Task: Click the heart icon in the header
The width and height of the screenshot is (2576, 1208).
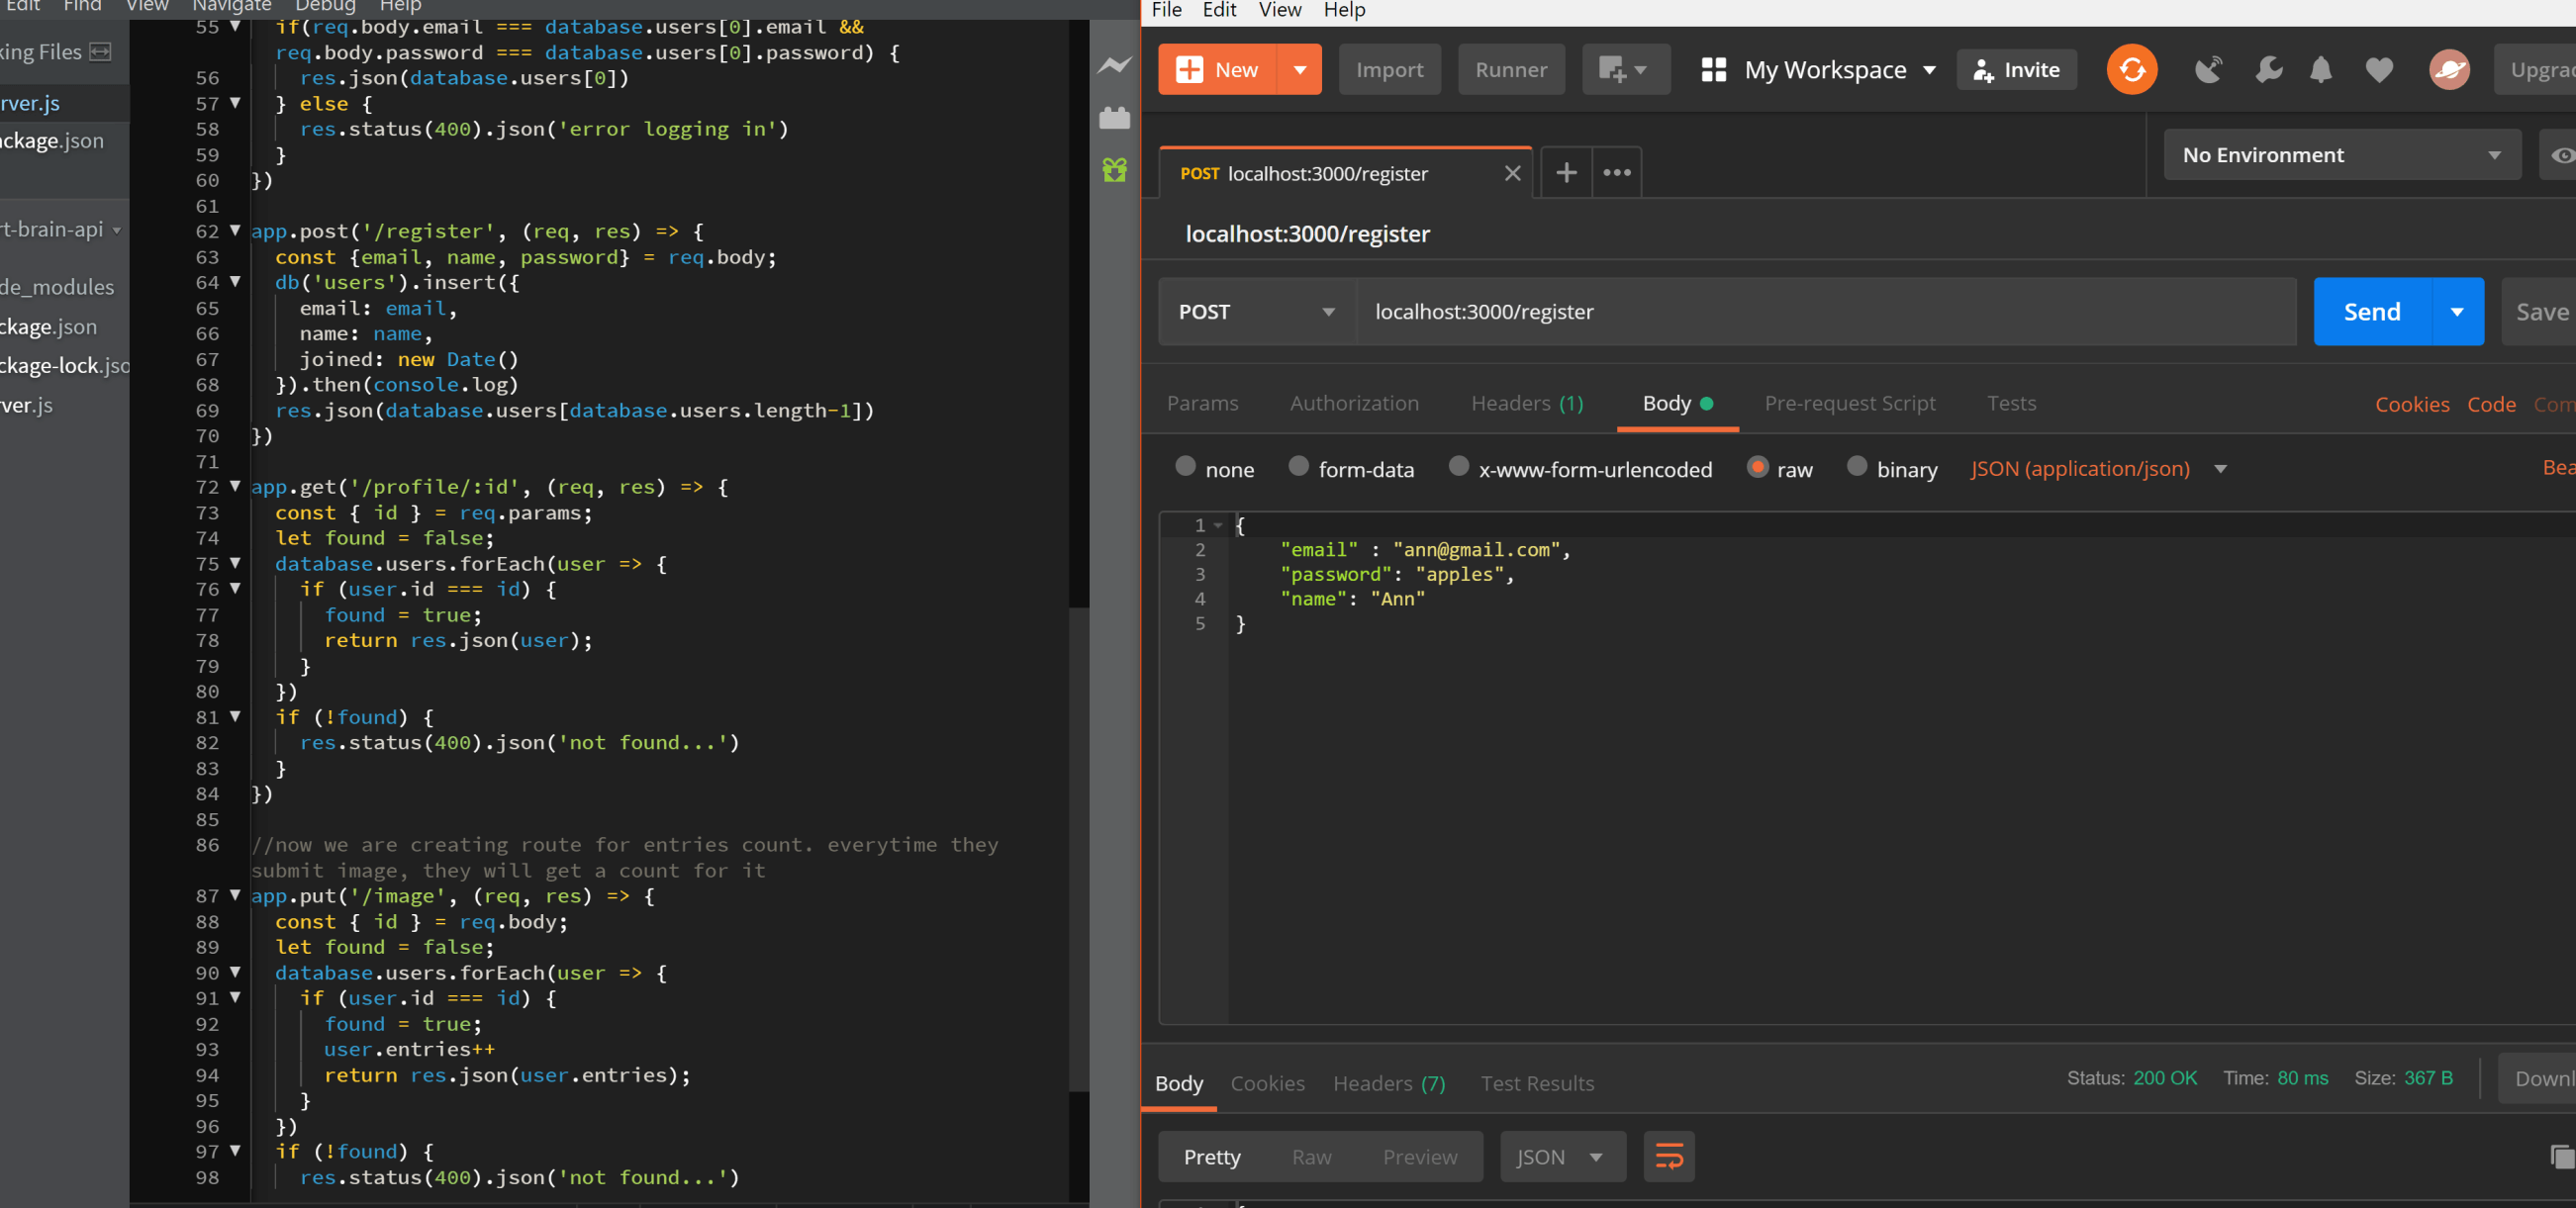Action: tap(2379, 70)
